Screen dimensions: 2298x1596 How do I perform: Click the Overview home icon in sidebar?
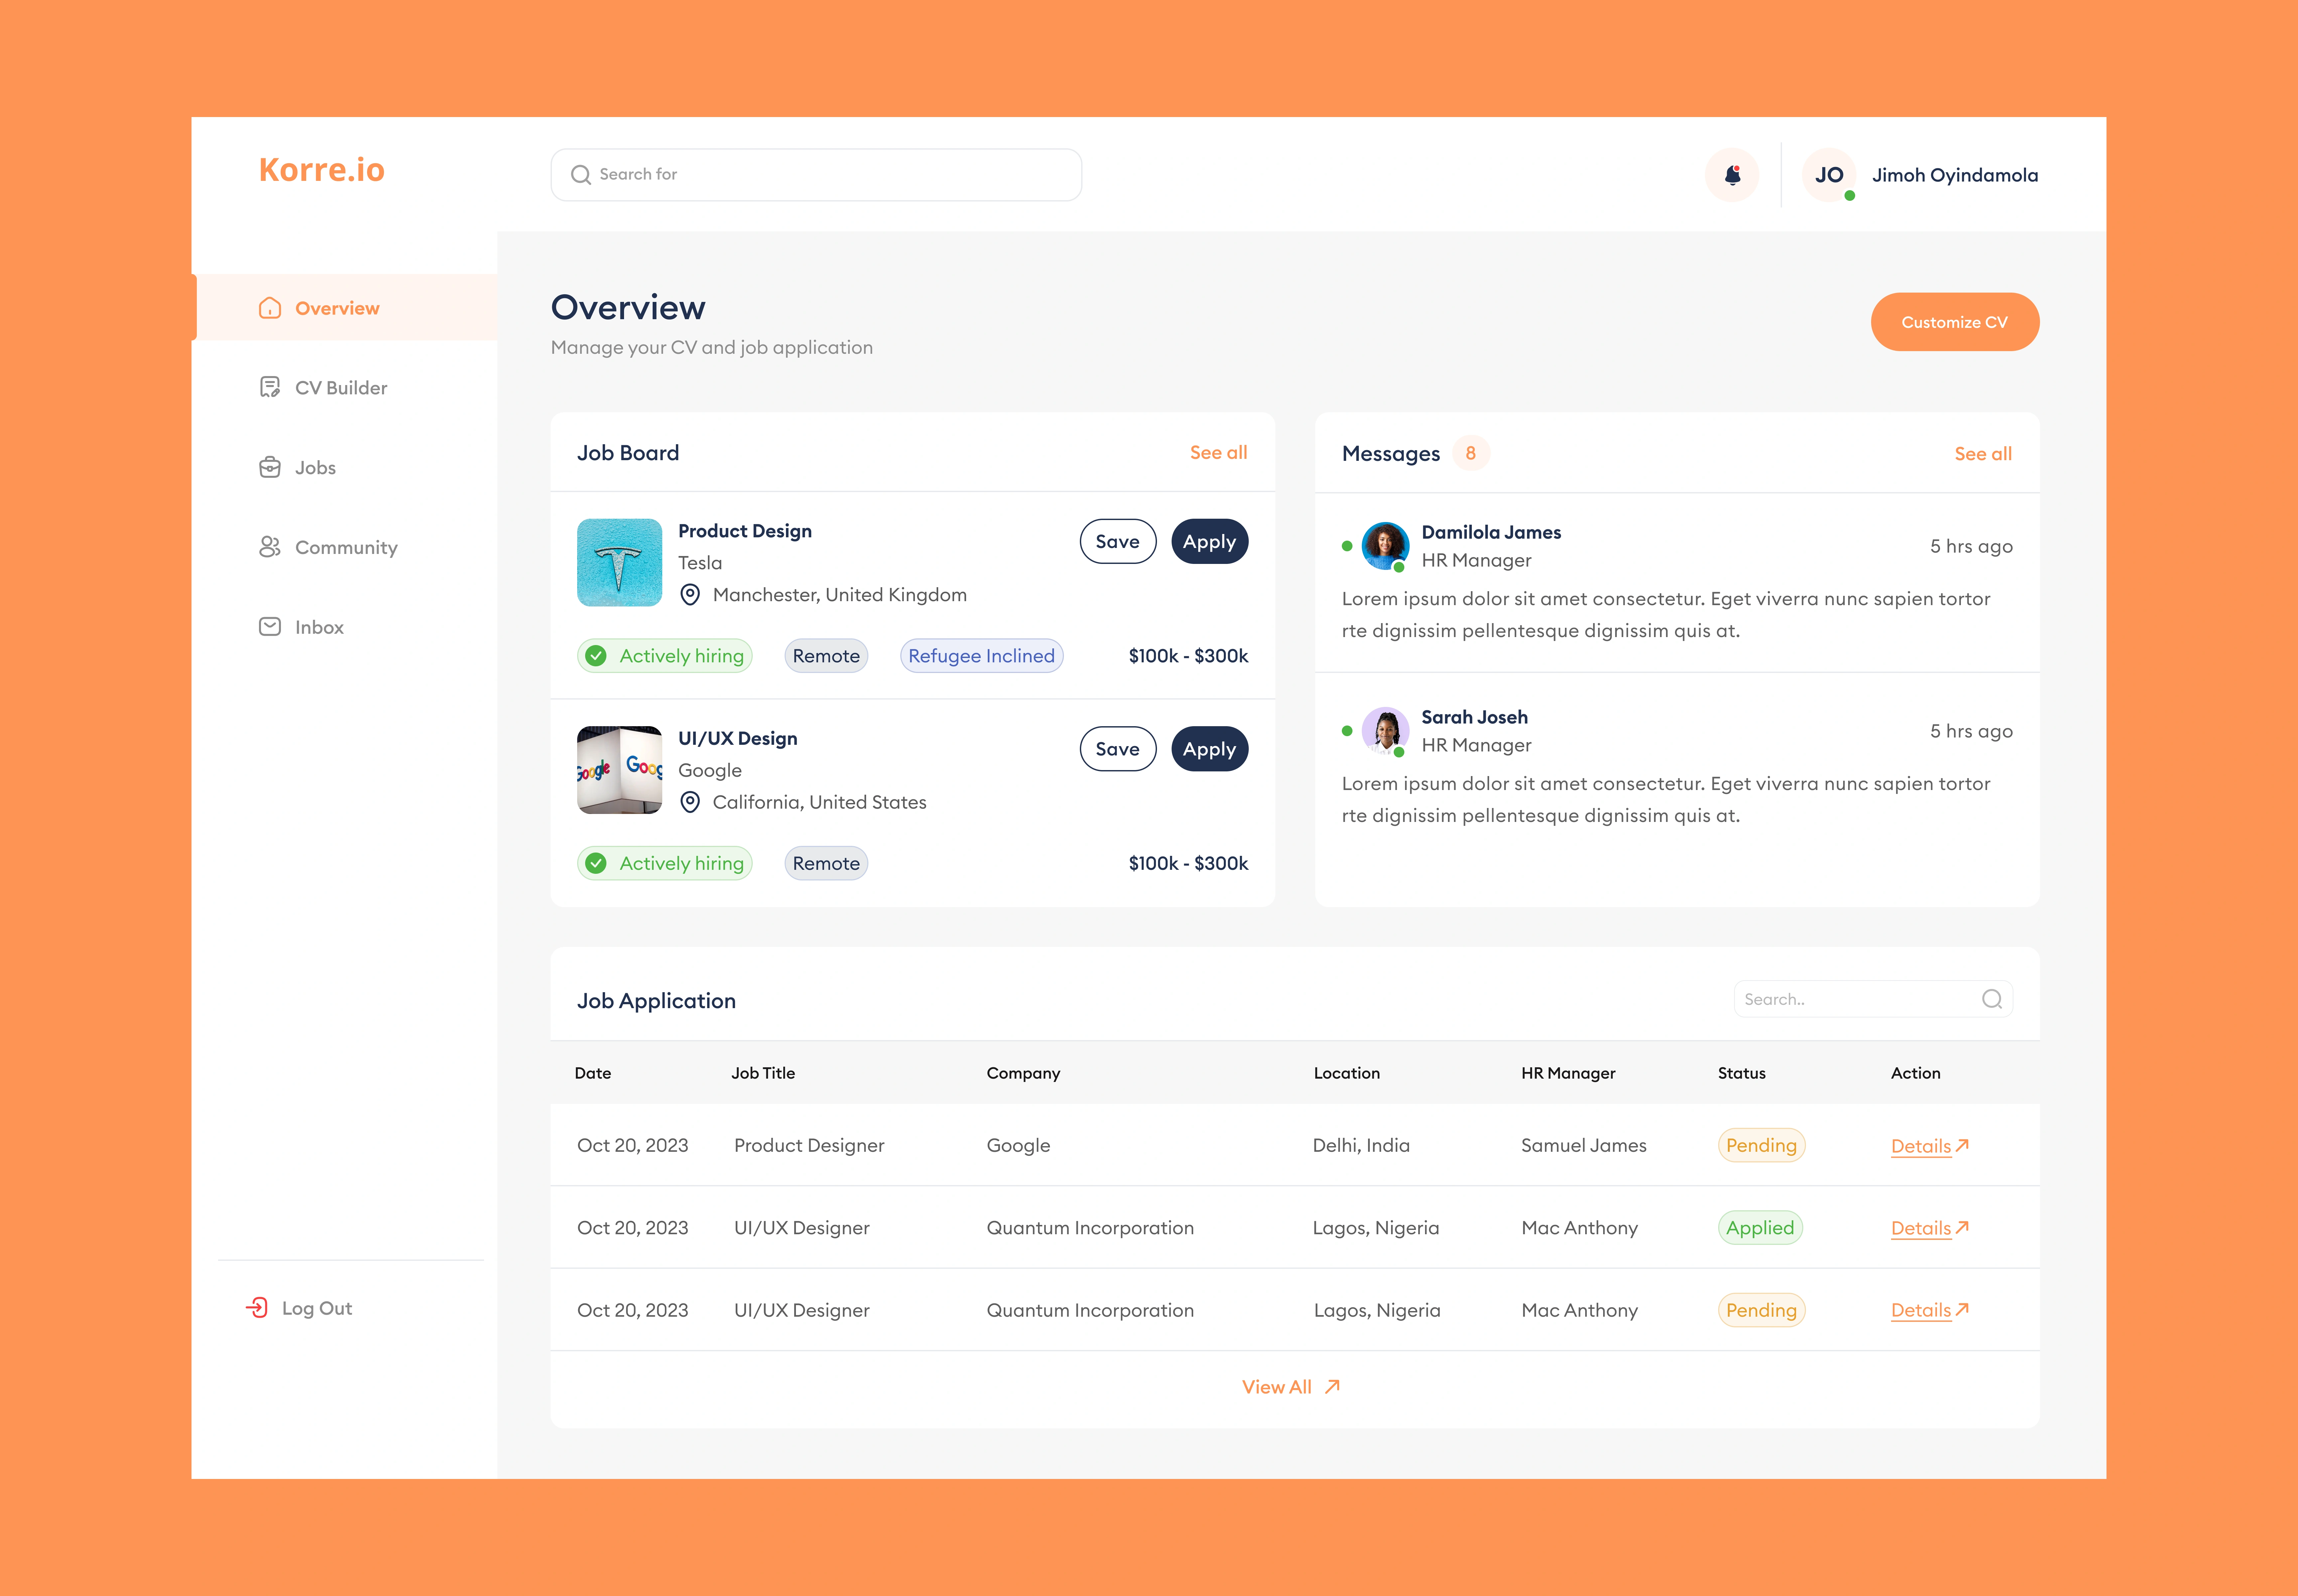point(270,308)
